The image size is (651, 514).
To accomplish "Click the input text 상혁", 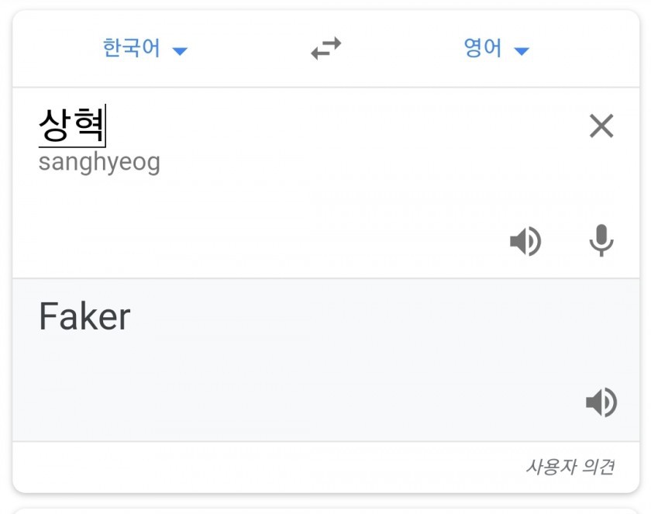I will [71, 126].
